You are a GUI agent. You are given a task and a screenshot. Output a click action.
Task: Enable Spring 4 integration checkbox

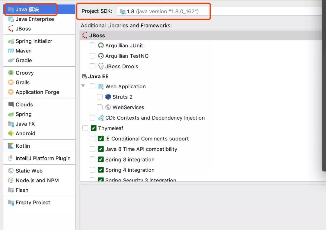click(92, 170)
